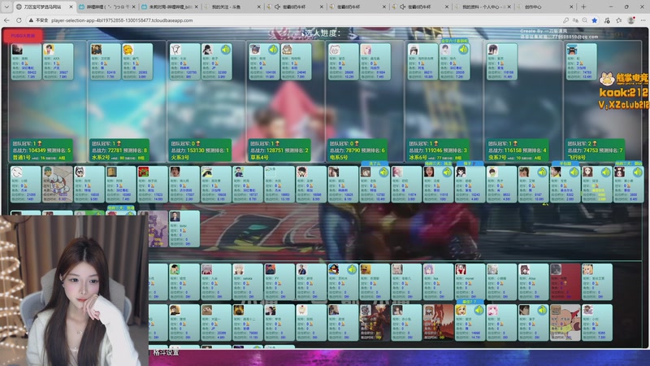Select the 水系2号 team info panel
Viewport: 650px width, 366px height.
pos(120,150)
